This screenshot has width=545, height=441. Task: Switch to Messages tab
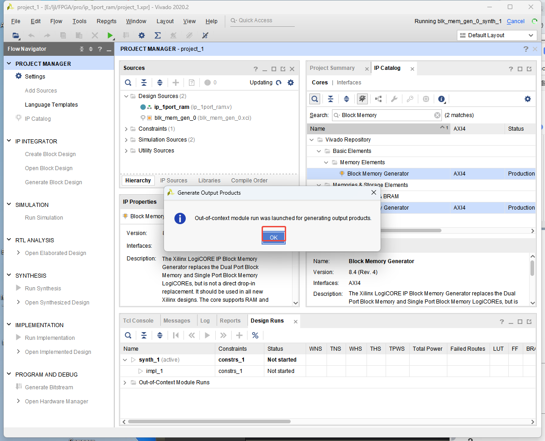[177, 321]
